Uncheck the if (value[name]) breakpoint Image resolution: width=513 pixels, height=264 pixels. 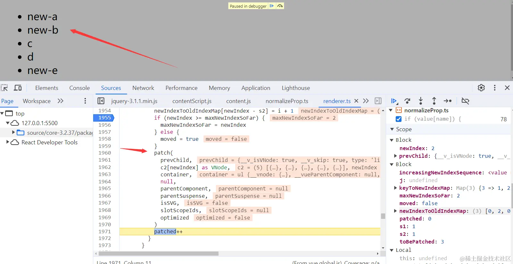click(399, 119)
